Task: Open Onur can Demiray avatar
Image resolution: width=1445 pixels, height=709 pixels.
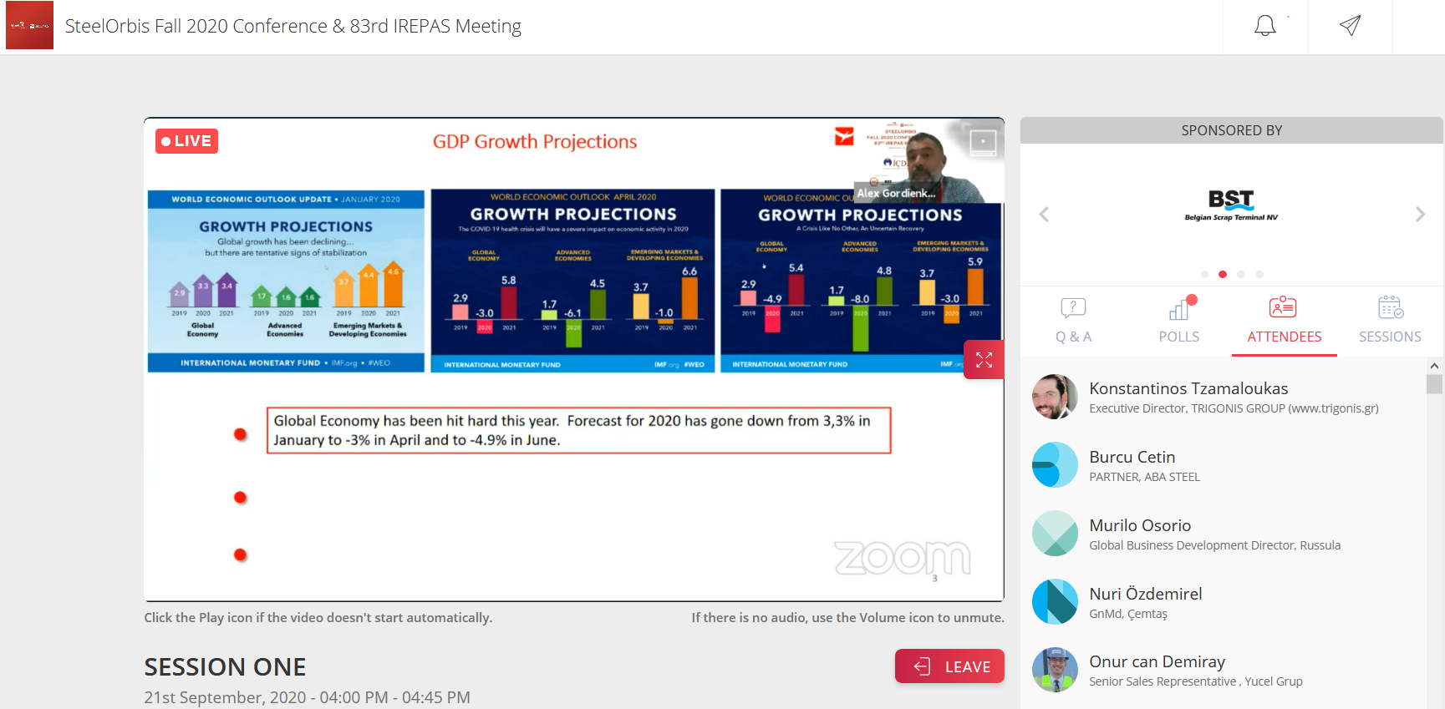Action: 1055,670
